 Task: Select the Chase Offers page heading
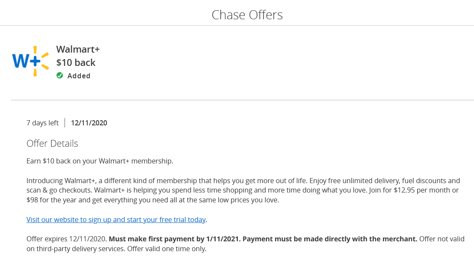pos(247,15)
